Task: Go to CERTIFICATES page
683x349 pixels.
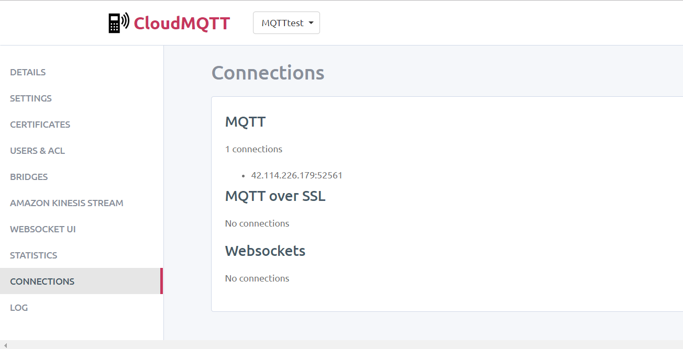Action: [40, 124]
